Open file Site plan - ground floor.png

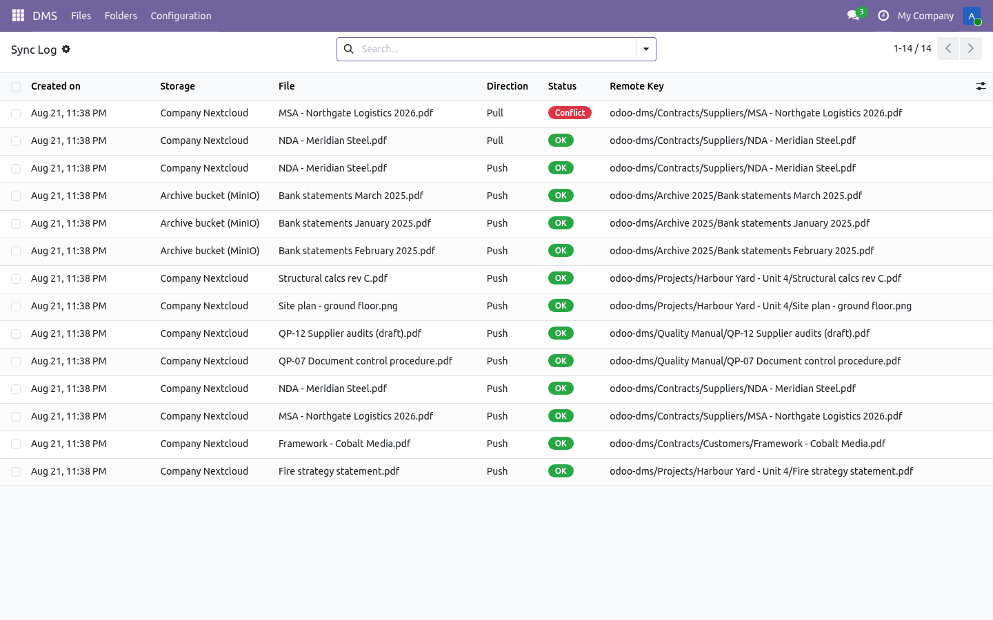338,306
